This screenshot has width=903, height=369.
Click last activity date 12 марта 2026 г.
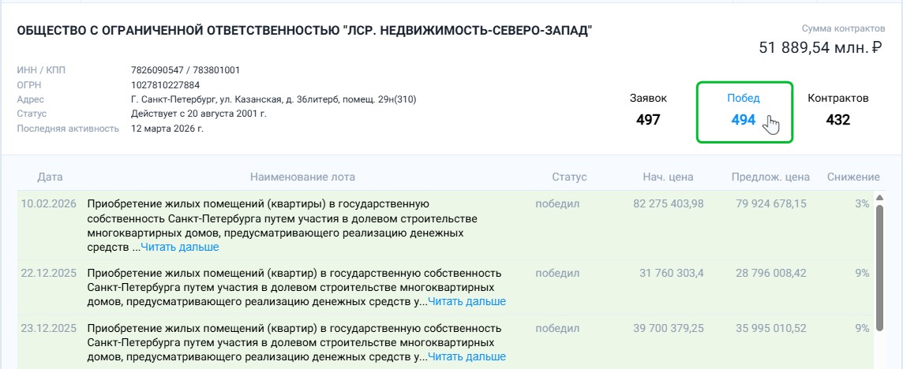[167, 129]
